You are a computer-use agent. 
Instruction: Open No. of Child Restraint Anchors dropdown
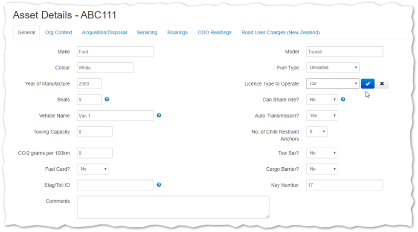(x=316, y=132)
